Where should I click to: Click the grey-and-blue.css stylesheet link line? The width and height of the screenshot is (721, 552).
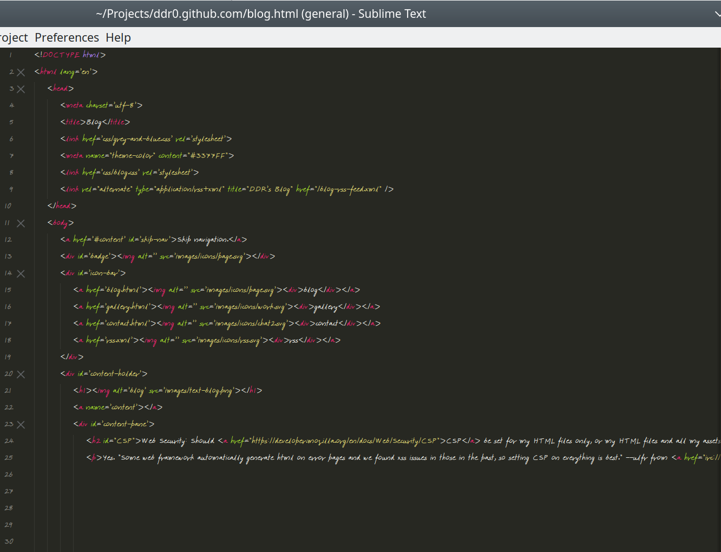click(x=146, y=139)
